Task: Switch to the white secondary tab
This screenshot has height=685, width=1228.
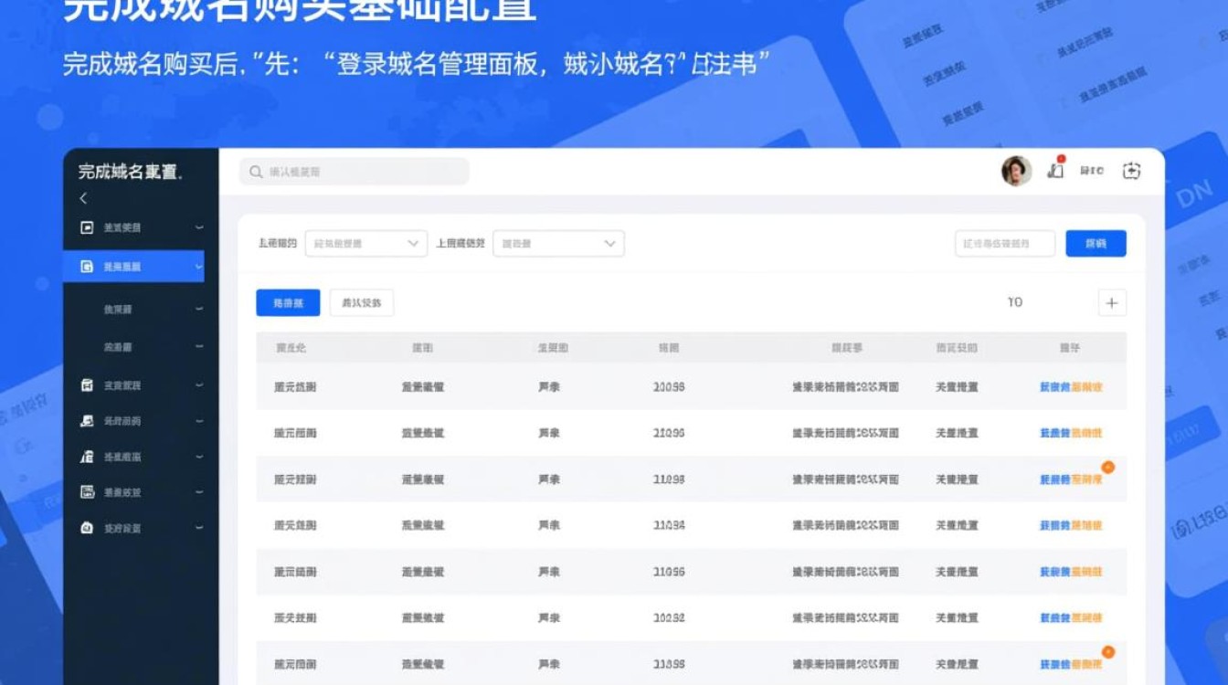Action: click(x=361, y=301)
